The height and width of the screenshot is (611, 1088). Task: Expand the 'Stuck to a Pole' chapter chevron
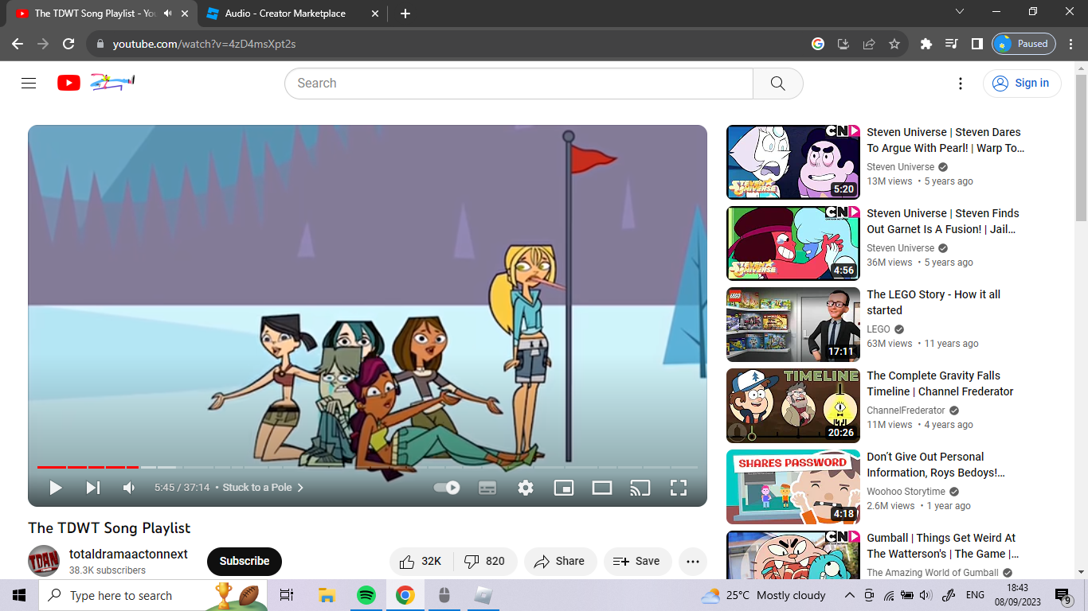coord(300,488)
